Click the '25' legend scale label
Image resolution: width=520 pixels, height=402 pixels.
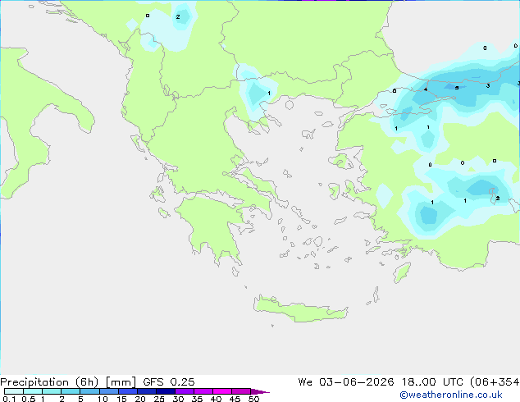coord(159,399)
